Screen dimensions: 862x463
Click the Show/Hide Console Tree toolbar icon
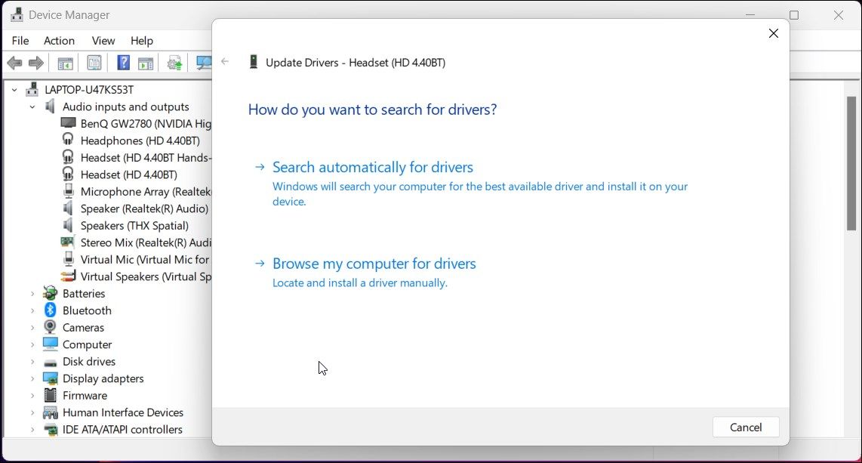tap(66, 63)
